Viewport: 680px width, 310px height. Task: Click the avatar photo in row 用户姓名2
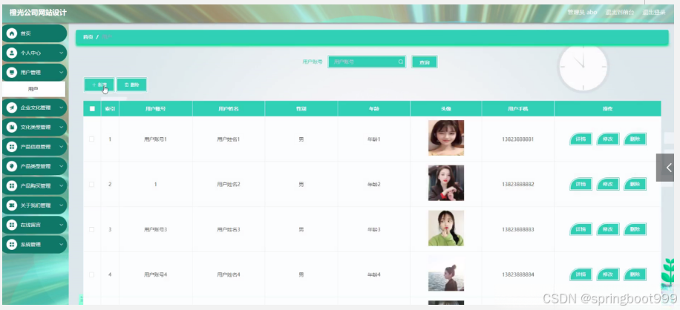(x=446, y=183)
